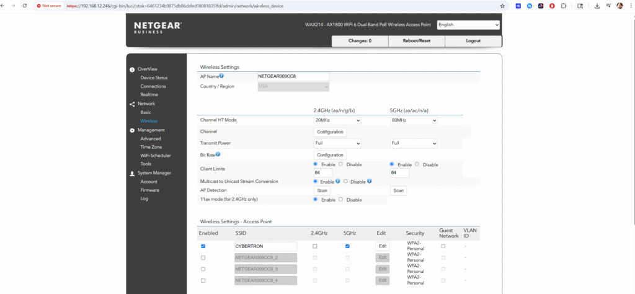Click the Logout button
635x294 pixels.
point(473,41)
